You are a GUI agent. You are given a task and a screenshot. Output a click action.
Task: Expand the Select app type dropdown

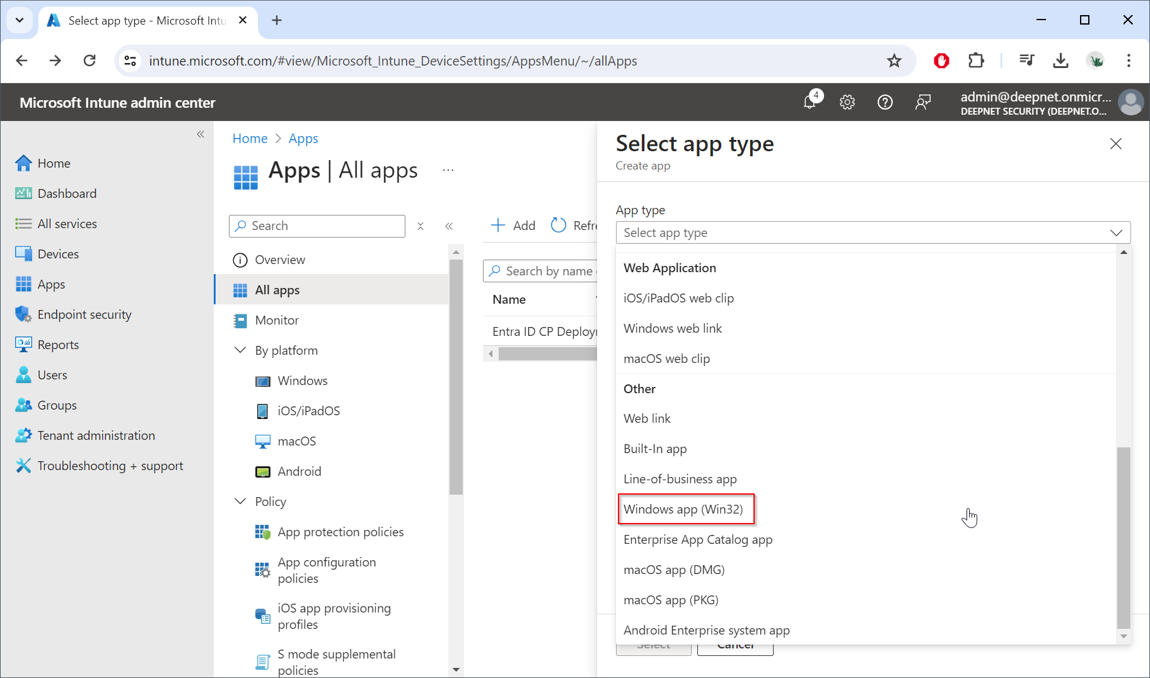873,233
